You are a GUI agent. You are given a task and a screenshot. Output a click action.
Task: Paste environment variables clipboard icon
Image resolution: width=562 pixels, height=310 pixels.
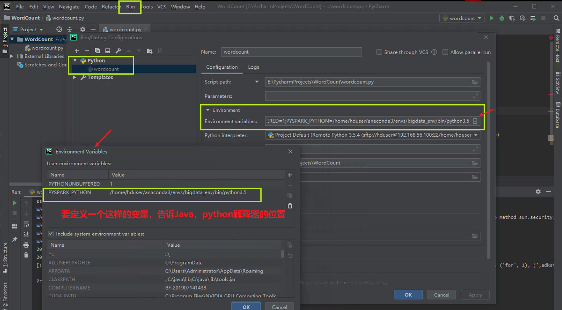290,206
